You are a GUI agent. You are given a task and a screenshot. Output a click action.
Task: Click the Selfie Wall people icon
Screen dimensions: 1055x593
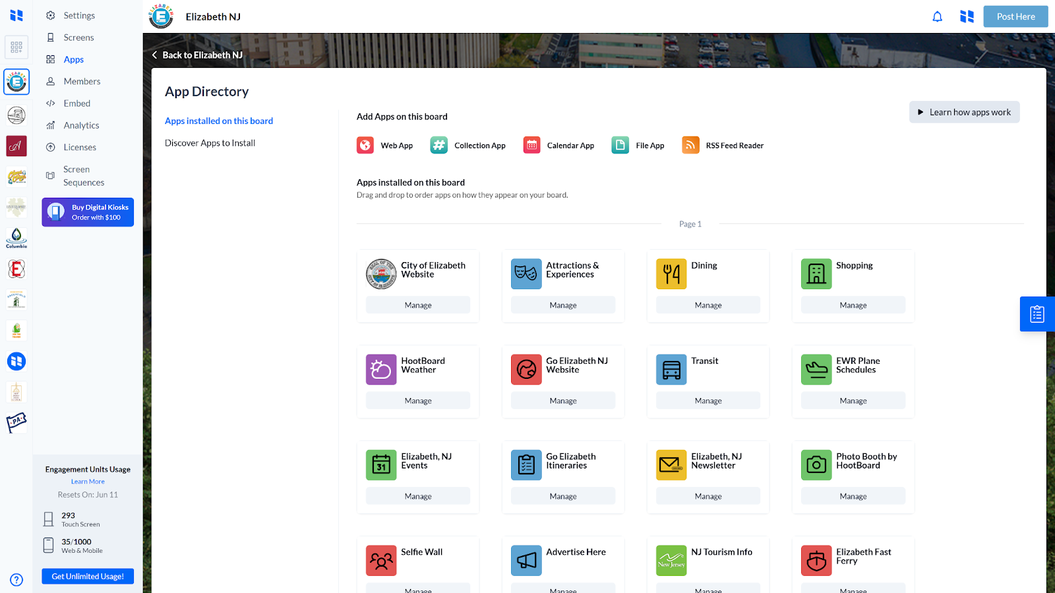pyautogui.click(x=381, y=561)
